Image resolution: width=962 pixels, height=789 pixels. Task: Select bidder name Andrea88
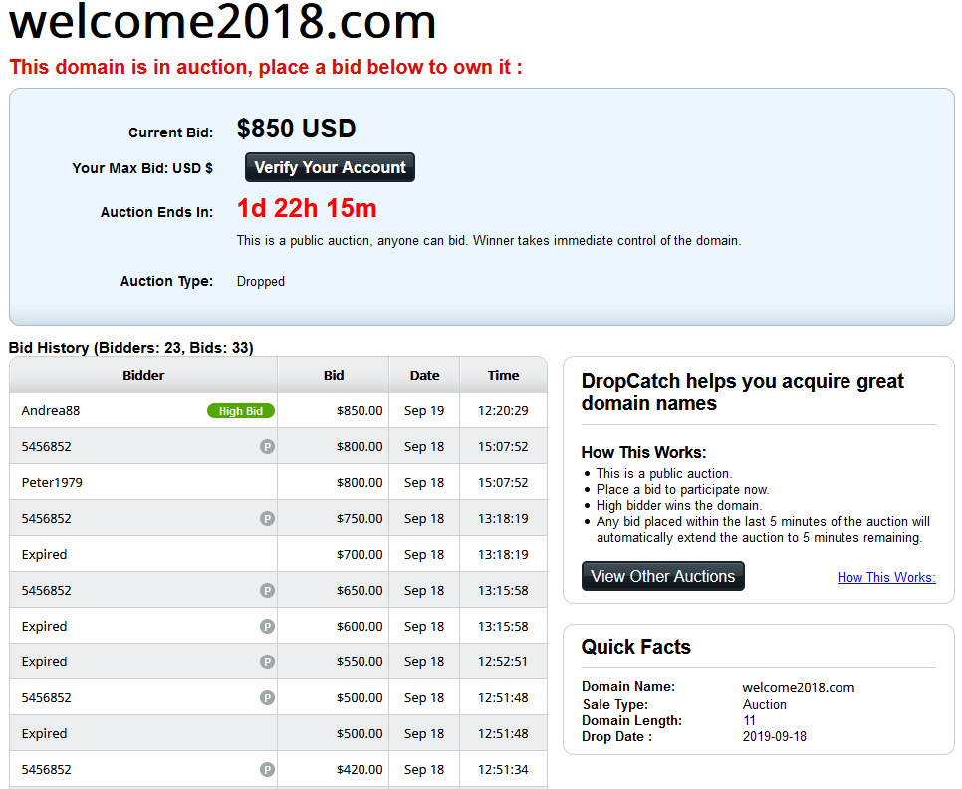point(51,411)
